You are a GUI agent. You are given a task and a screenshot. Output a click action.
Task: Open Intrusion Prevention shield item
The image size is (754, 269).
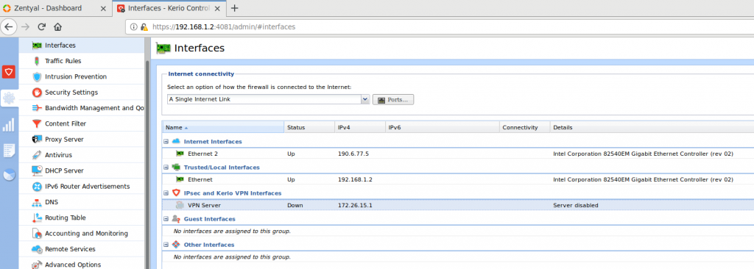(x=76, y=77)
